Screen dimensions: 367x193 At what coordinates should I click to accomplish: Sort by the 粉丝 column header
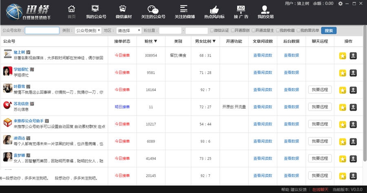[150, 41]
